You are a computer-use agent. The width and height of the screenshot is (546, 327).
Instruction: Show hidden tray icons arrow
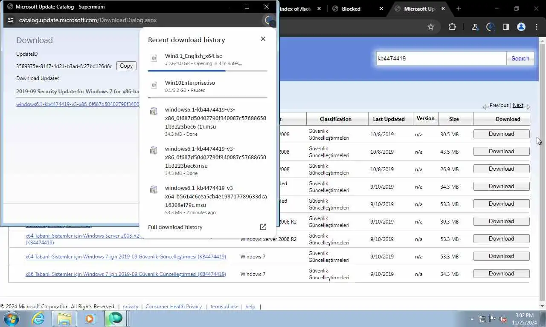tap(472, 319)
